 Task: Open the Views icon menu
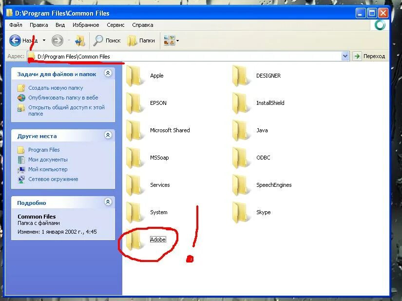point(169,40)
